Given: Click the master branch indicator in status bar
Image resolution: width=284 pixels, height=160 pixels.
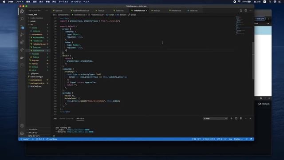Looking at the screenshot, I should tap(25, 139).
